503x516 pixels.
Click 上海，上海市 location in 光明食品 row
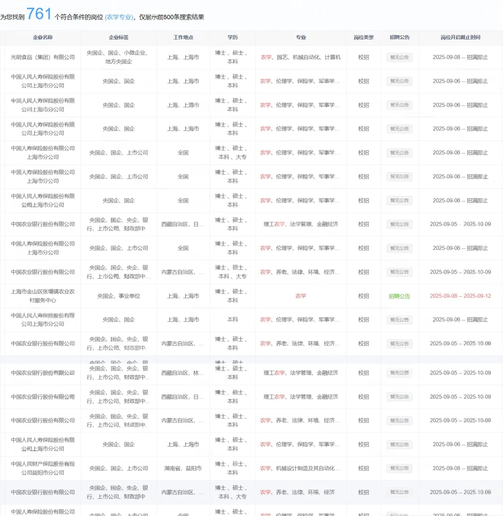click(x=183, y=57)
